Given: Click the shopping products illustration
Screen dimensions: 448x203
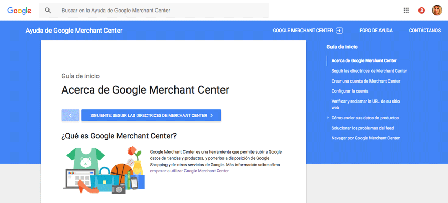Looking at the screenshot, I should point(104,170).
